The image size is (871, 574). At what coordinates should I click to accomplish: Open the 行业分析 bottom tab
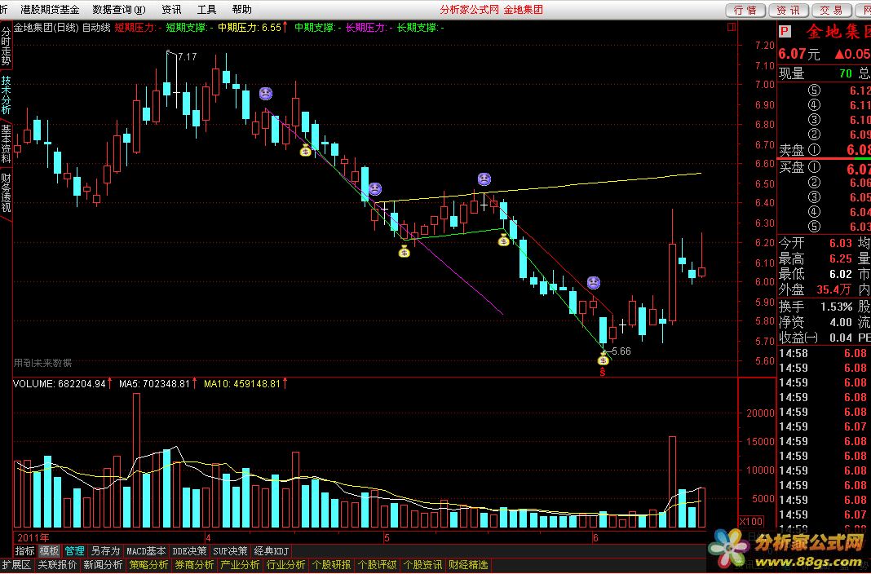tap(285, 564)
